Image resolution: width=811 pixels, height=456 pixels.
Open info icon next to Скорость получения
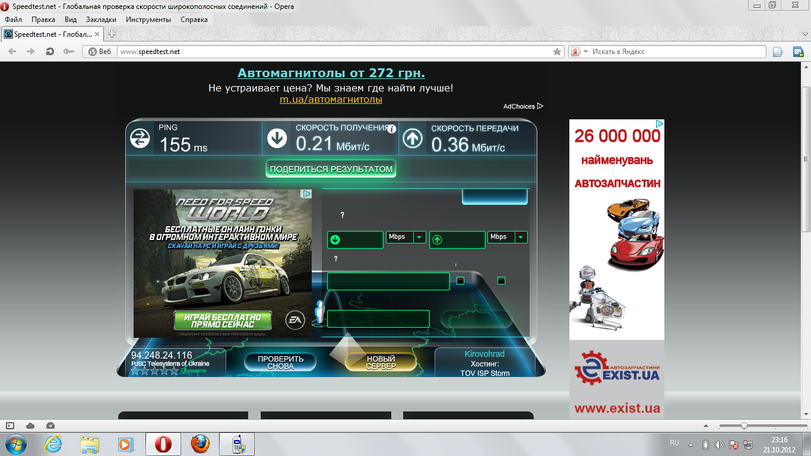click(x=392, y=128)
